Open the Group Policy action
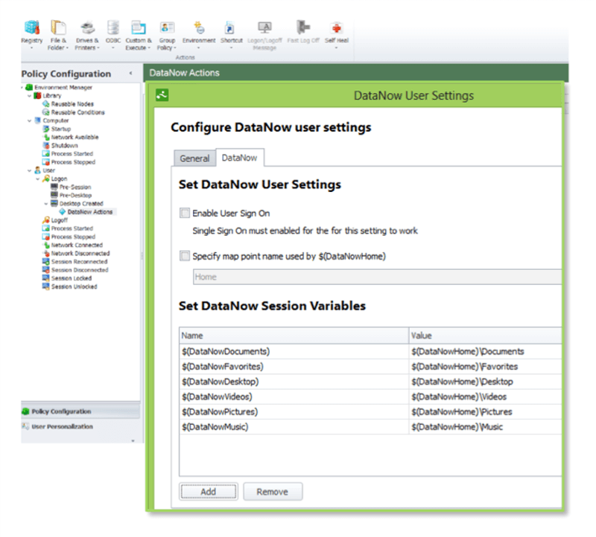596x537 pixels. 167,35
